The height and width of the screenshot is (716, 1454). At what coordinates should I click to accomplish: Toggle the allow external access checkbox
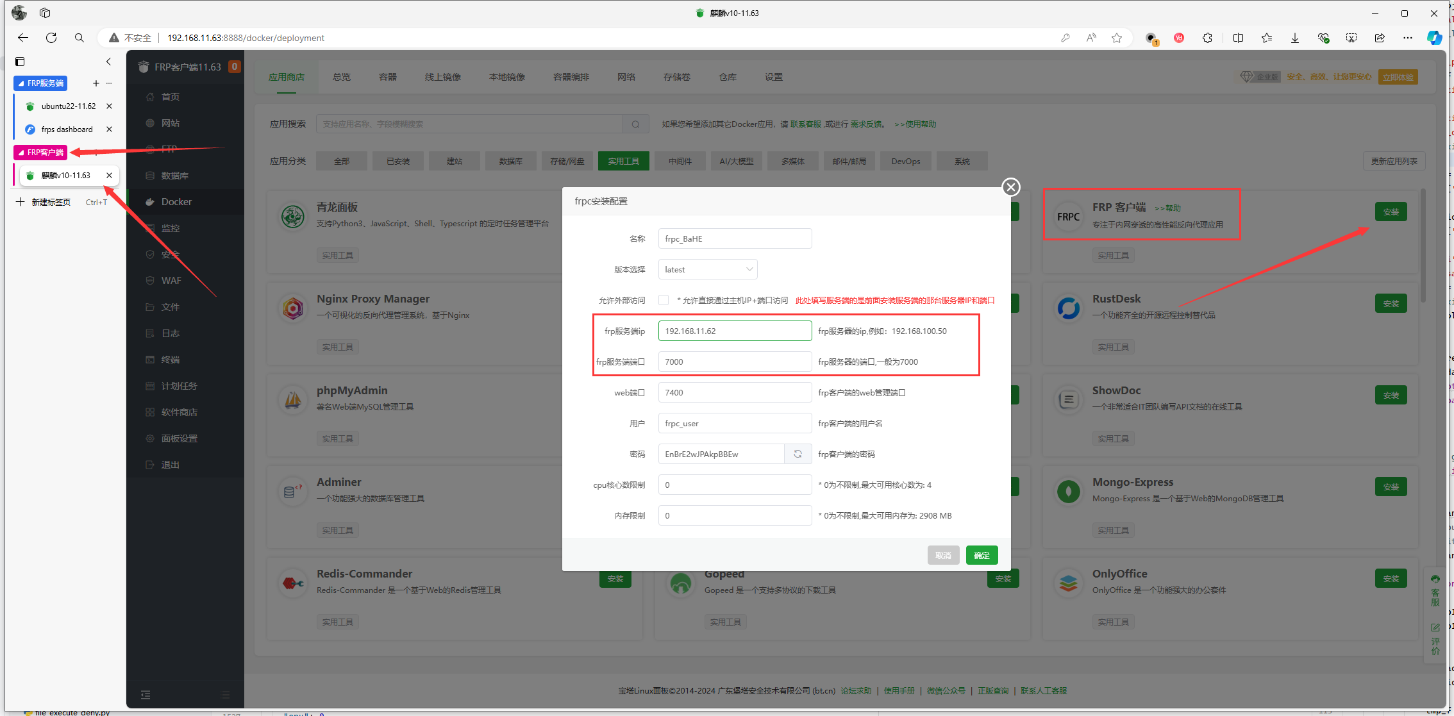point(664,300)
